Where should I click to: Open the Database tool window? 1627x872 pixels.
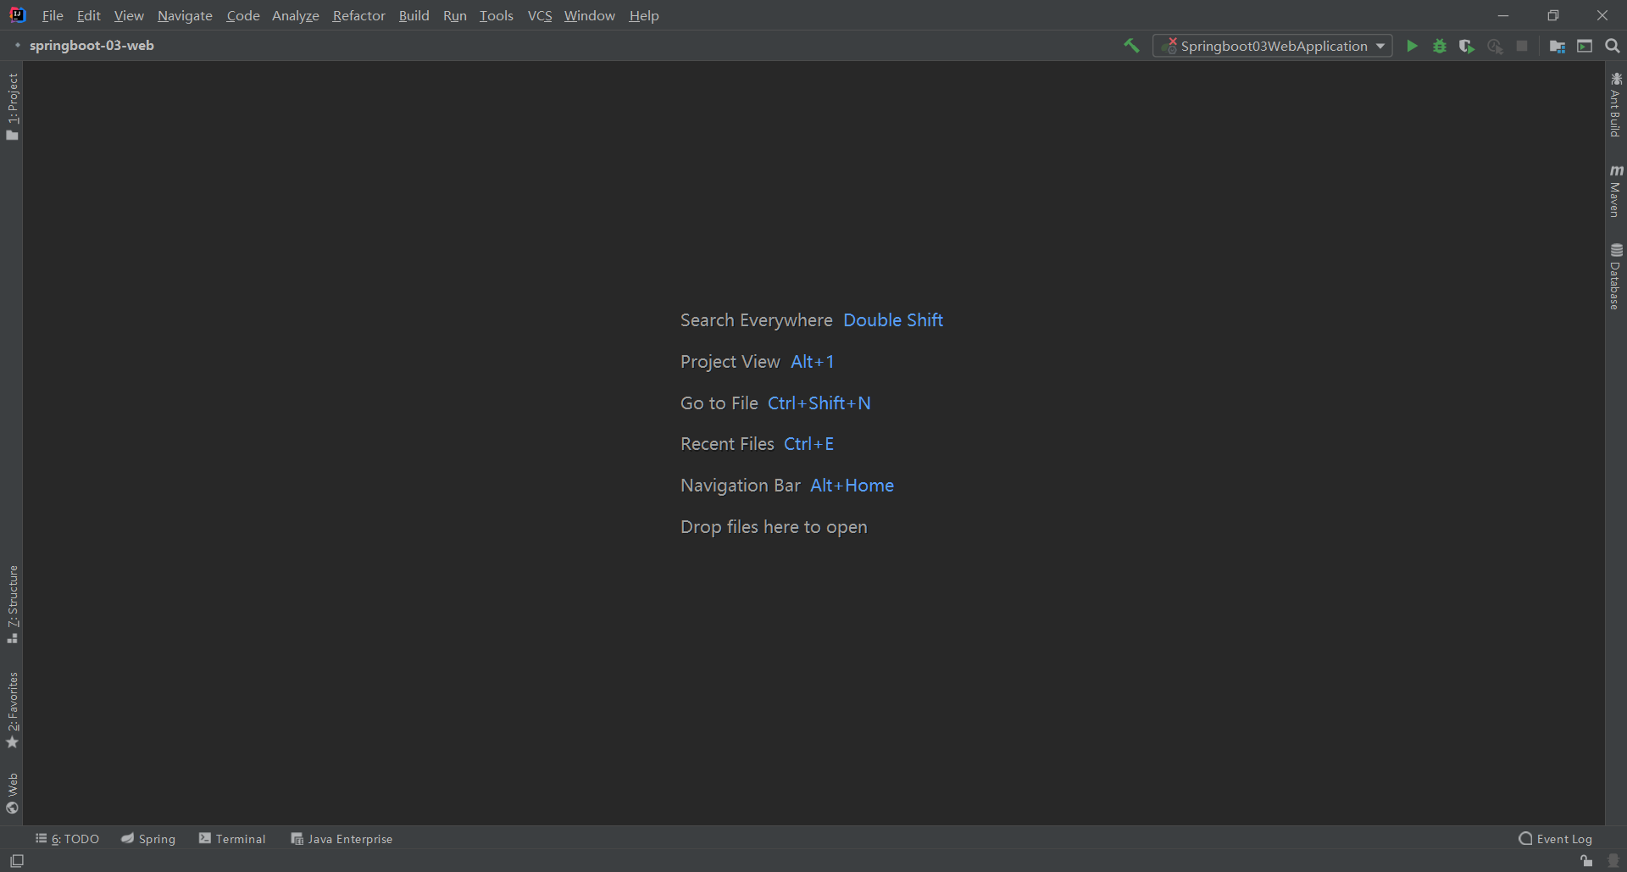coord(1616,277)
